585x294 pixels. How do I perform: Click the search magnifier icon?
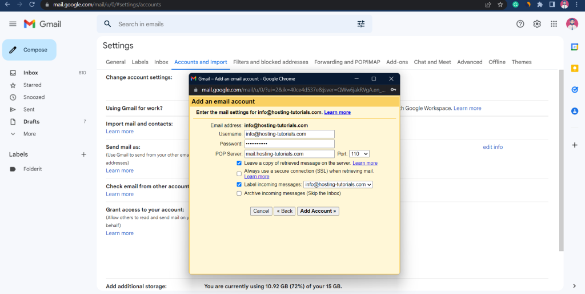[x=108, y=24]
